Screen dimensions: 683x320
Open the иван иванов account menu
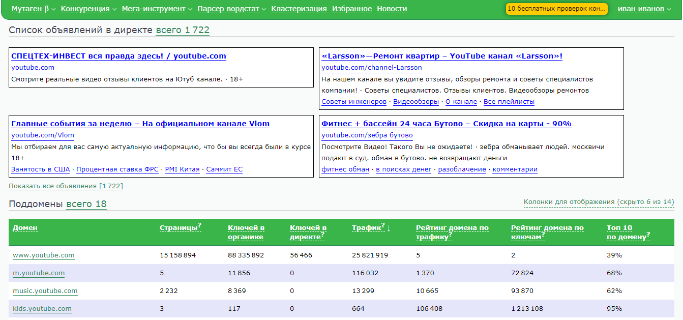[644, 9]
